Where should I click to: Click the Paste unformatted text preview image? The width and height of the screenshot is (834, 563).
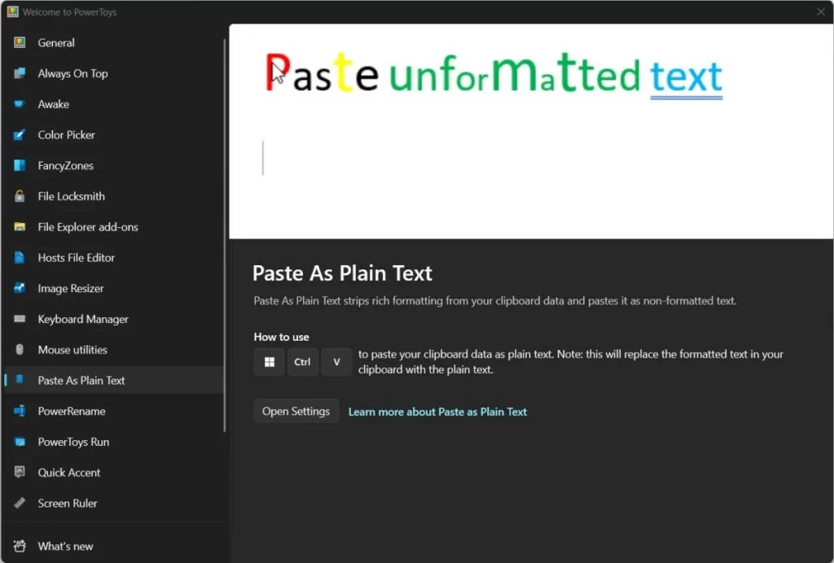(x=531, y=131)
